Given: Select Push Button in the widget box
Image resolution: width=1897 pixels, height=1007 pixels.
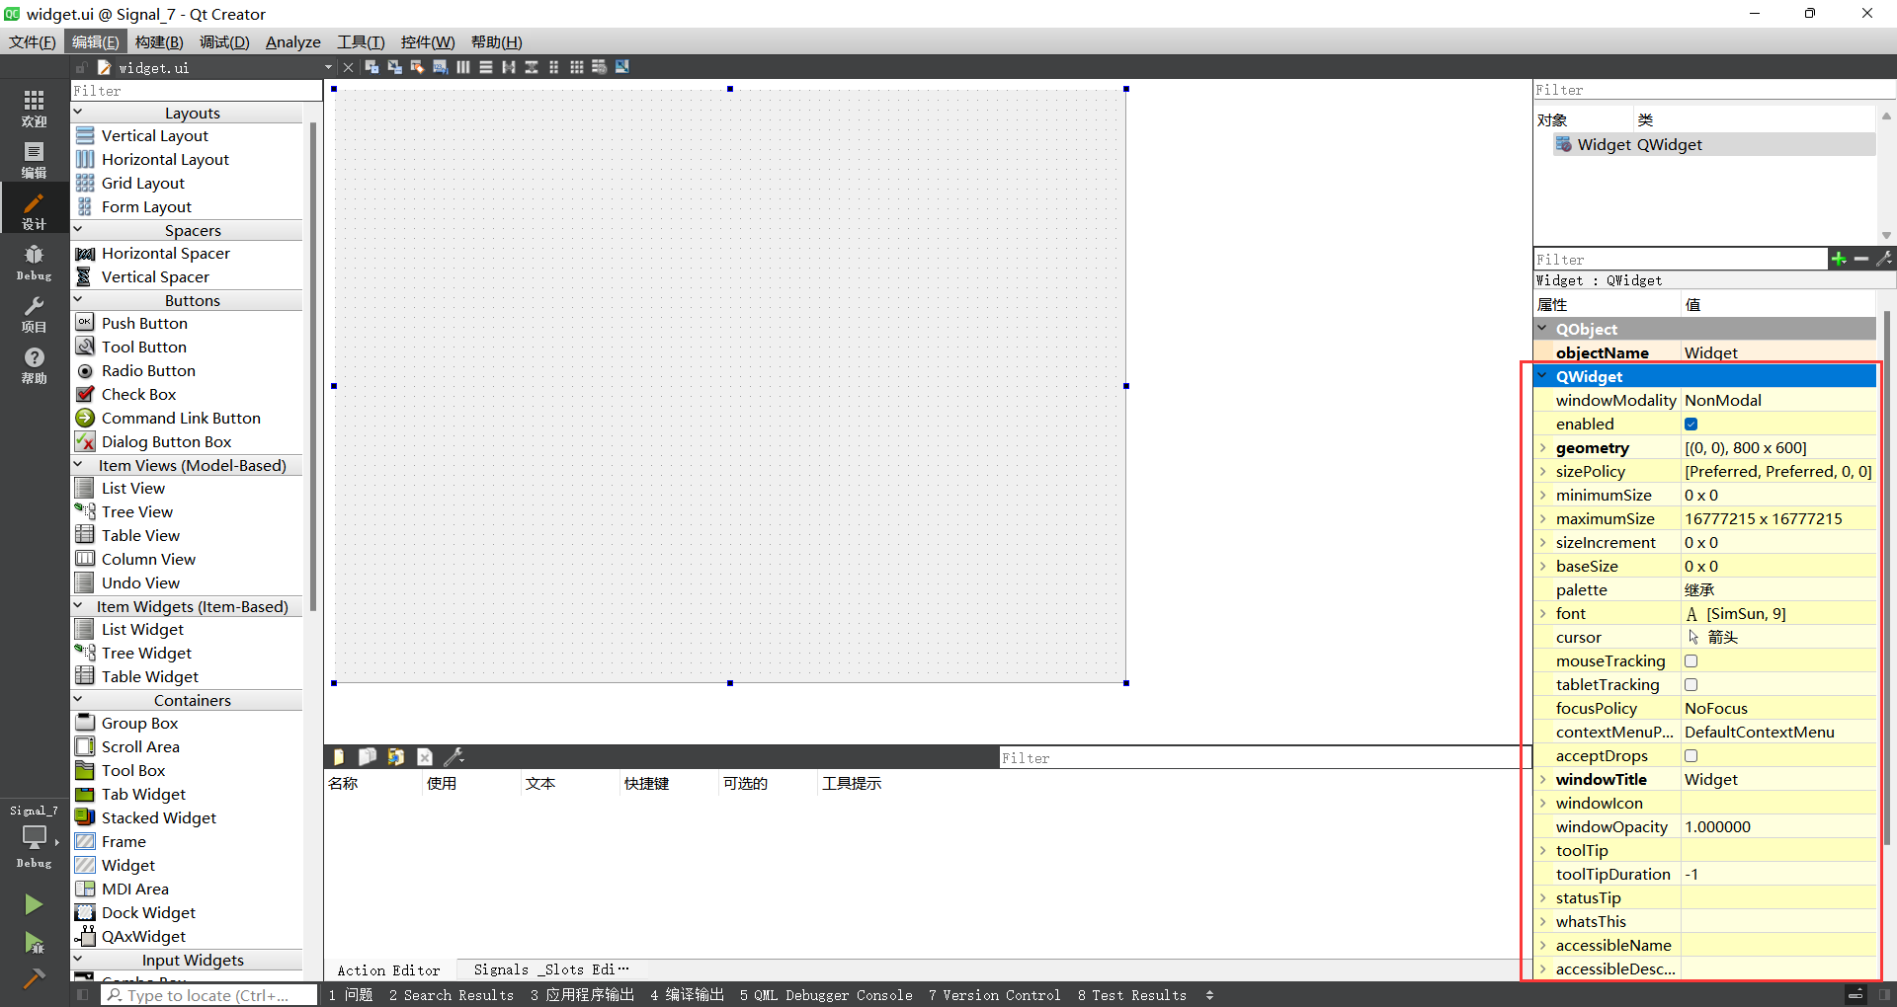Looking at the screenshot, I should pos(144,324).
